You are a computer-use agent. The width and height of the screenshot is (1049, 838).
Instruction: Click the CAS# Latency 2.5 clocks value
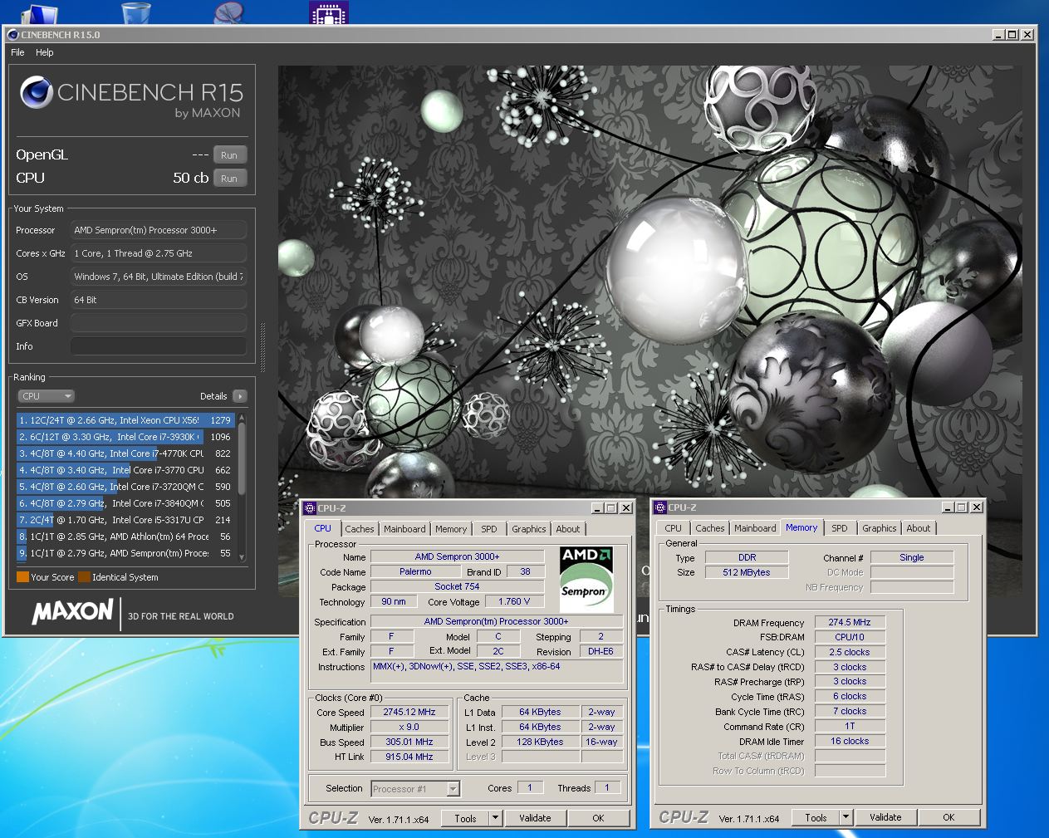point(850,652)
